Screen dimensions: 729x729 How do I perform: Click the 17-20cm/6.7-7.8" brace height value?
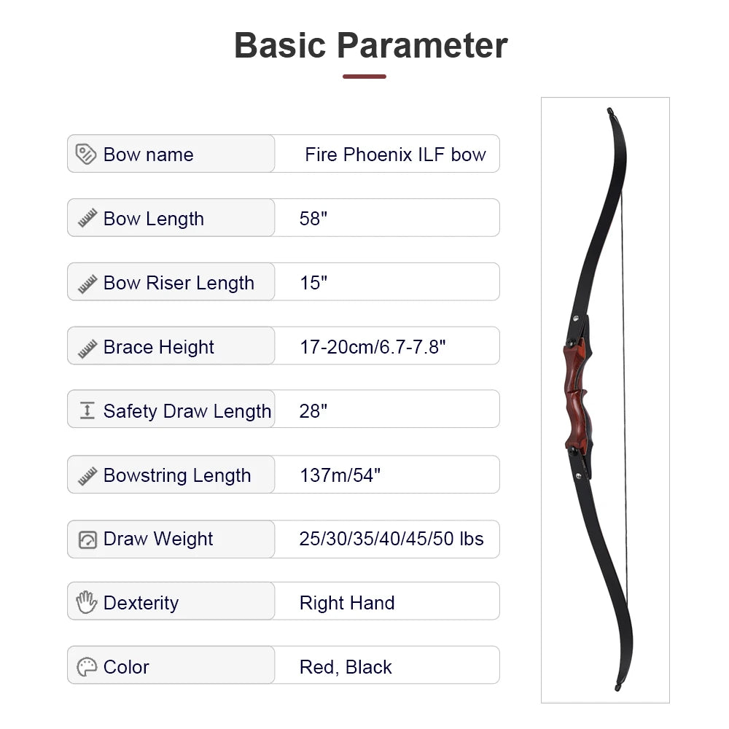point(373,347)
